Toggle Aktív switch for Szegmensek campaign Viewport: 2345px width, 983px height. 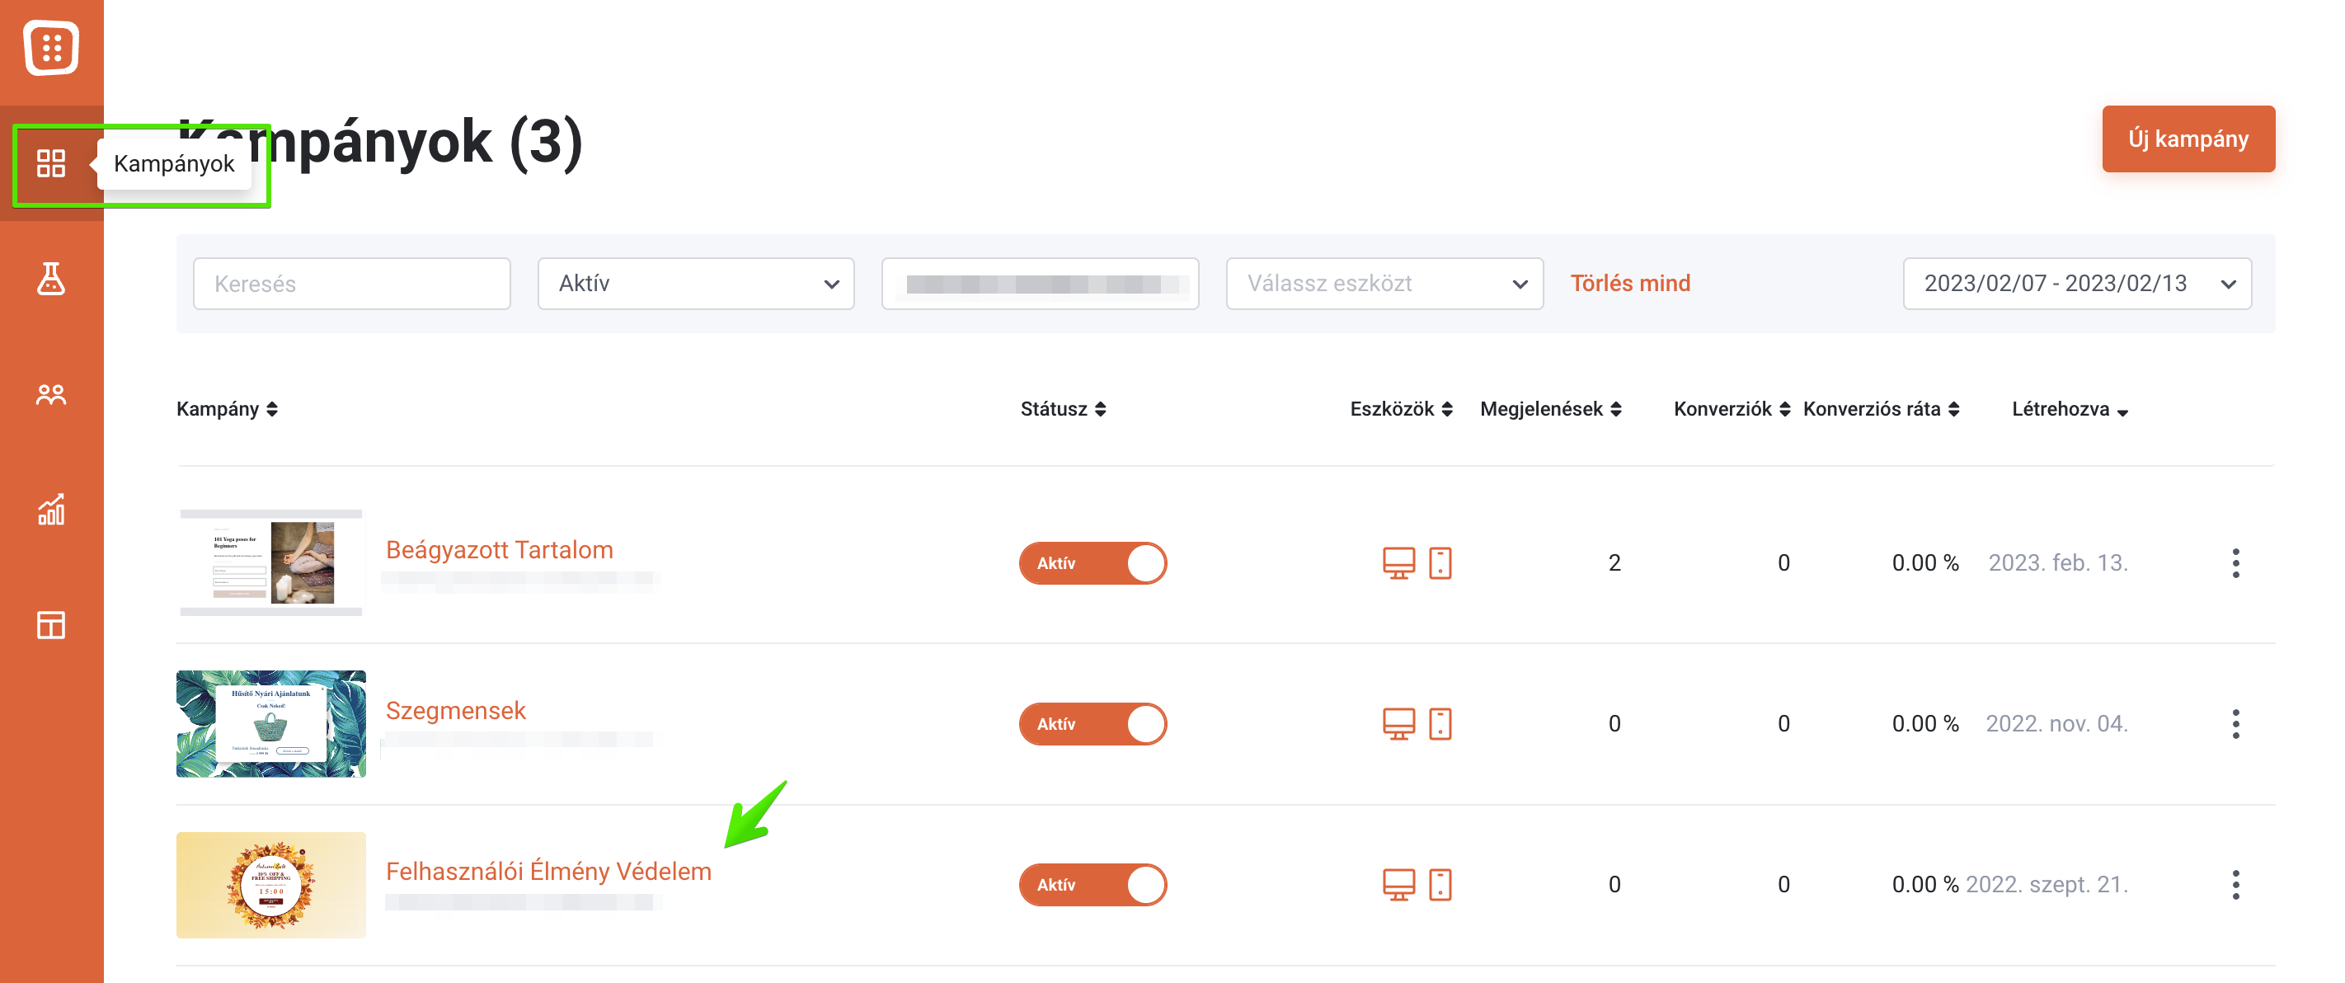[x=1093, y=725]
